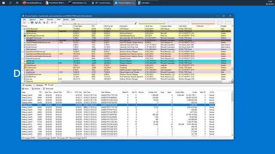Open the Process menu
This screenshot has width=275, height=154.
coord(50,20)
